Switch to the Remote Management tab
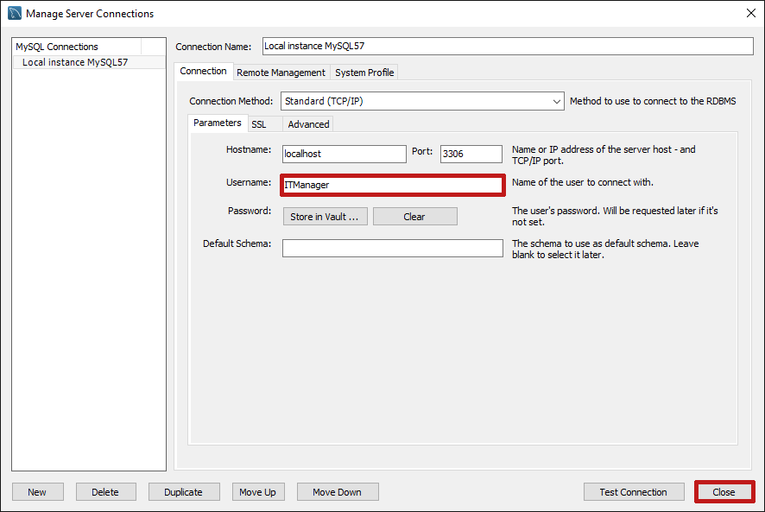 coord(281,73)
